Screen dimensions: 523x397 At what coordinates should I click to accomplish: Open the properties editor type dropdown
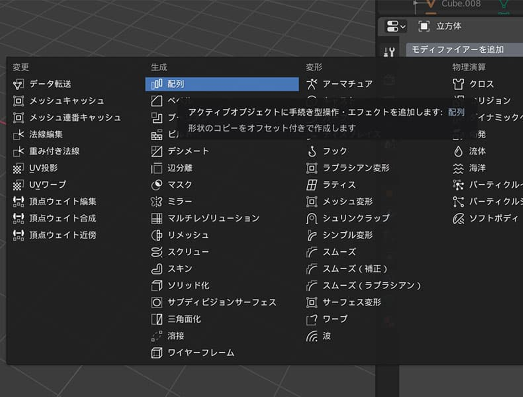tap(396, 26)
